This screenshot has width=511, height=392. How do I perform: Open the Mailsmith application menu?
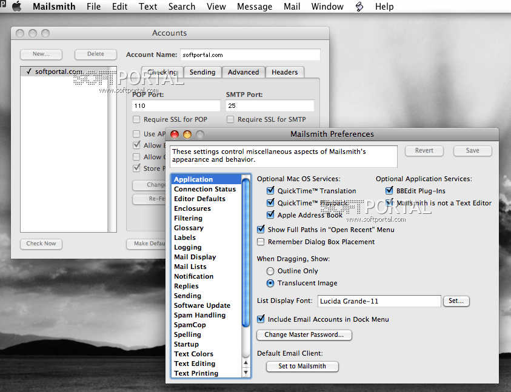(54, 7)
